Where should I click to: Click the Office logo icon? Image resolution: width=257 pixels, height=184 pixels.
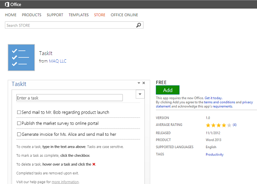click(x=7, y=4)
